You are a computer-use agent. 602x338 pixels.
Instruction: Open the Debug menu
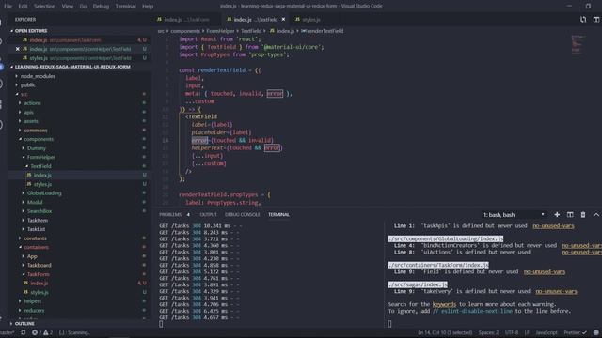pyautogui.click(x=101, y=6)
